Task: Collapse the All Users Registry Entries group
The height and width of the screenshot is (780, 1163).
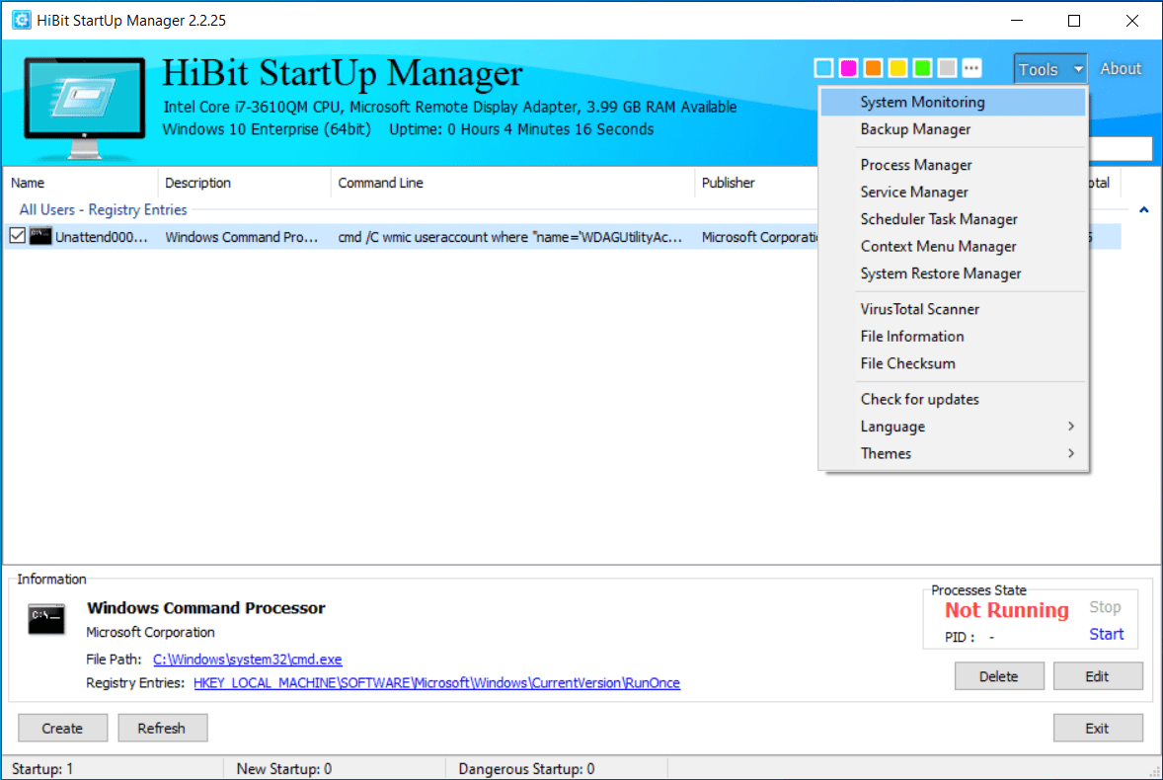Action: [1143, 210]
